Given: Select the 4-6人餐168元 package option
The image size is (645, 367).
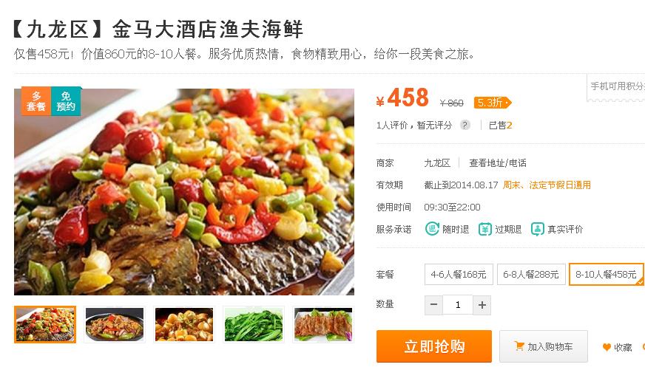Looking at the screenshot, I should coord(459,274).
